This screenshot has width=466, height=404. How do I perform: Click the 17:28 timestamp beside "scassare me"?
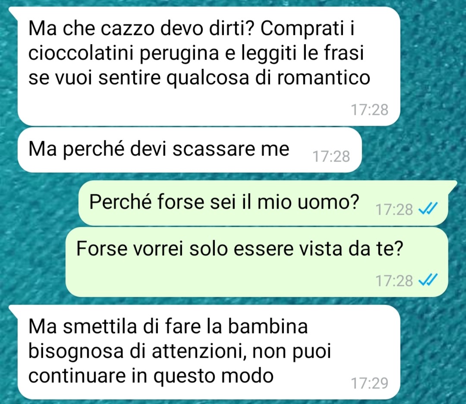pyautogui.click(x=331, y=156)
